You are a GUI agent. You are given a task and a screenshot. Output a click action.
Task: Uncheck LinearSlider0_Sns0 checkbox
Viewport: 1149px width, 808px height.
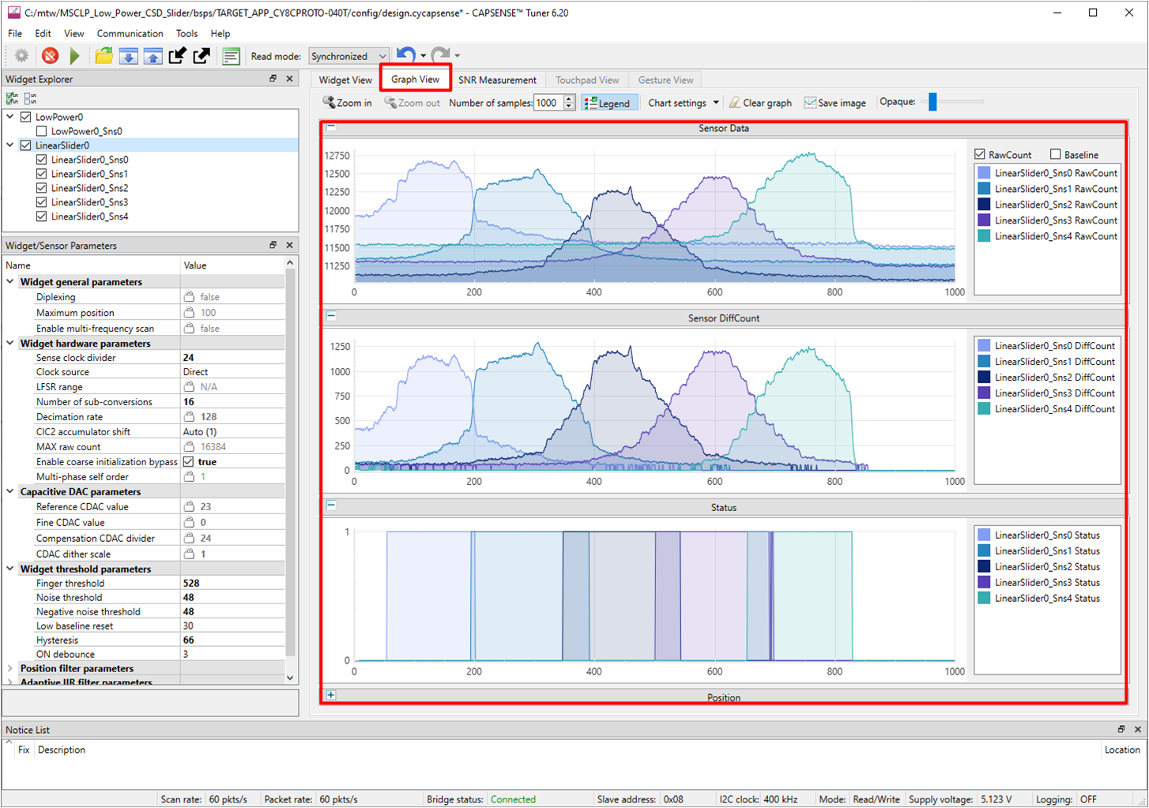42,160
